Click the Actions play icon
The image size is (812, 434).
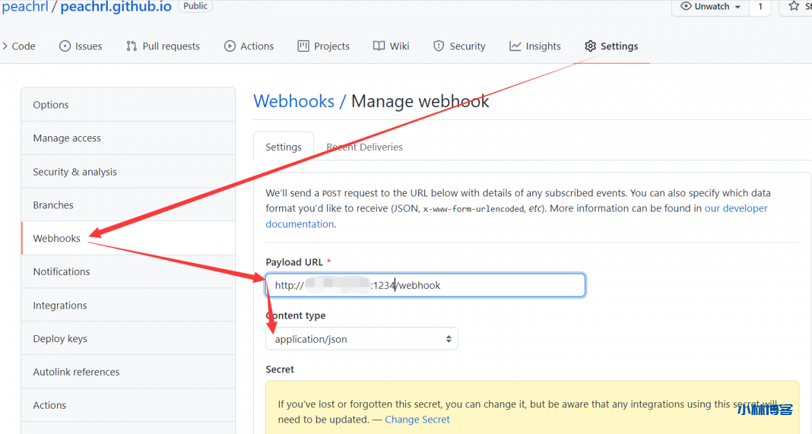click(230, 46)
